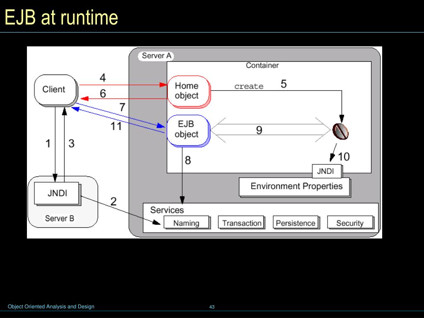
Task: Click the 'Server A' label
Action: 156,56
